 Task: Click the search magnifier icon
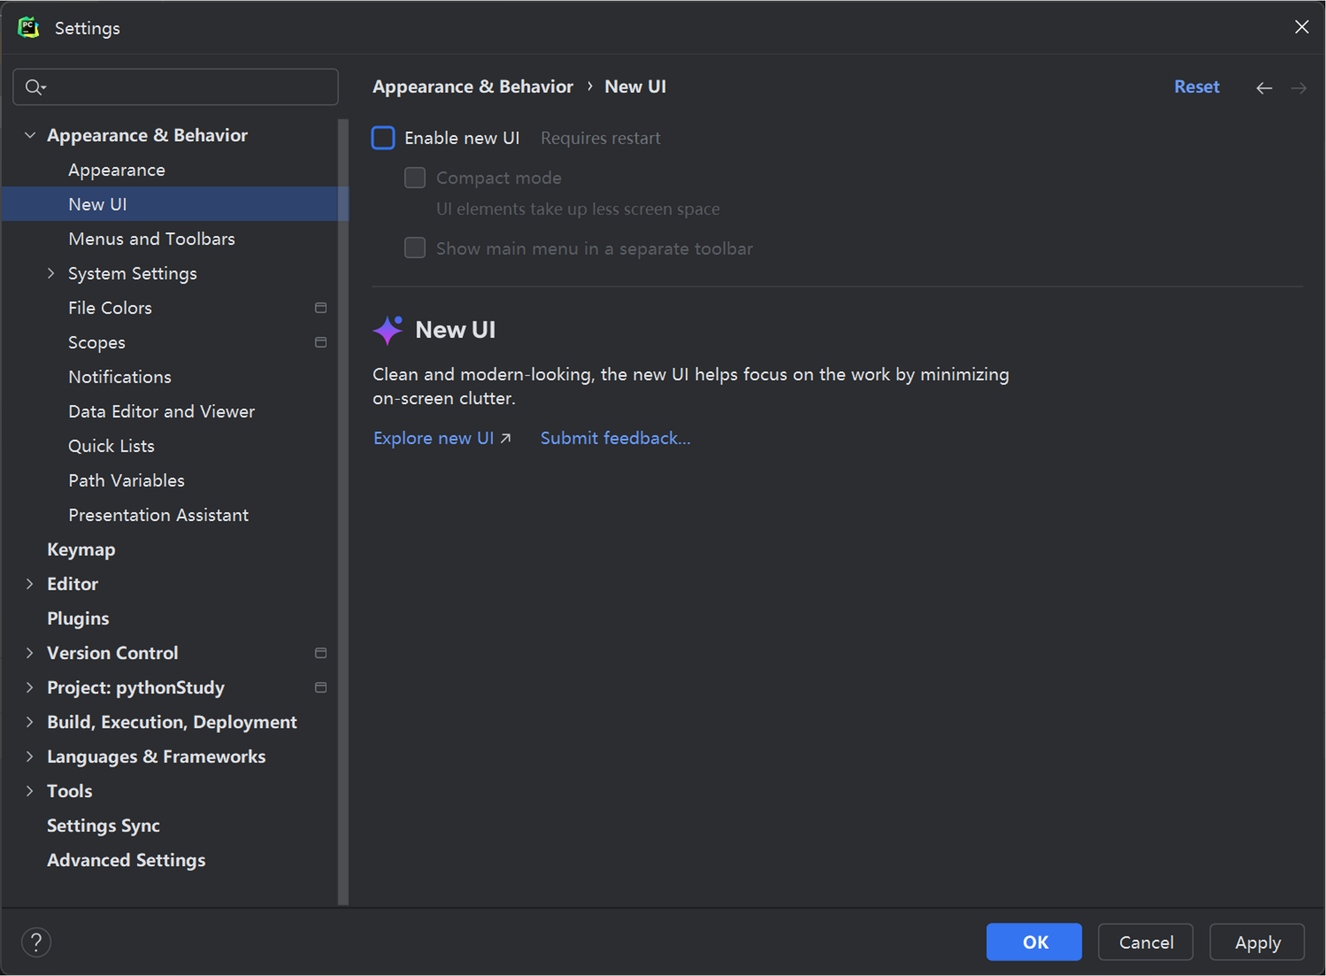(34, 87)
